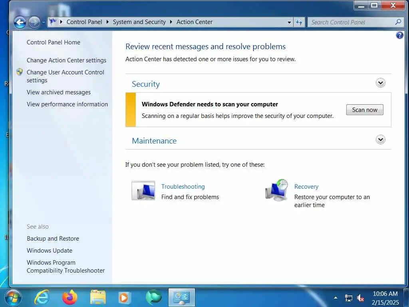The width and height of the screenshot is (409, 307).
Task: Open the Recovery link
Action: pyautogui.click(x=306, y=187)
